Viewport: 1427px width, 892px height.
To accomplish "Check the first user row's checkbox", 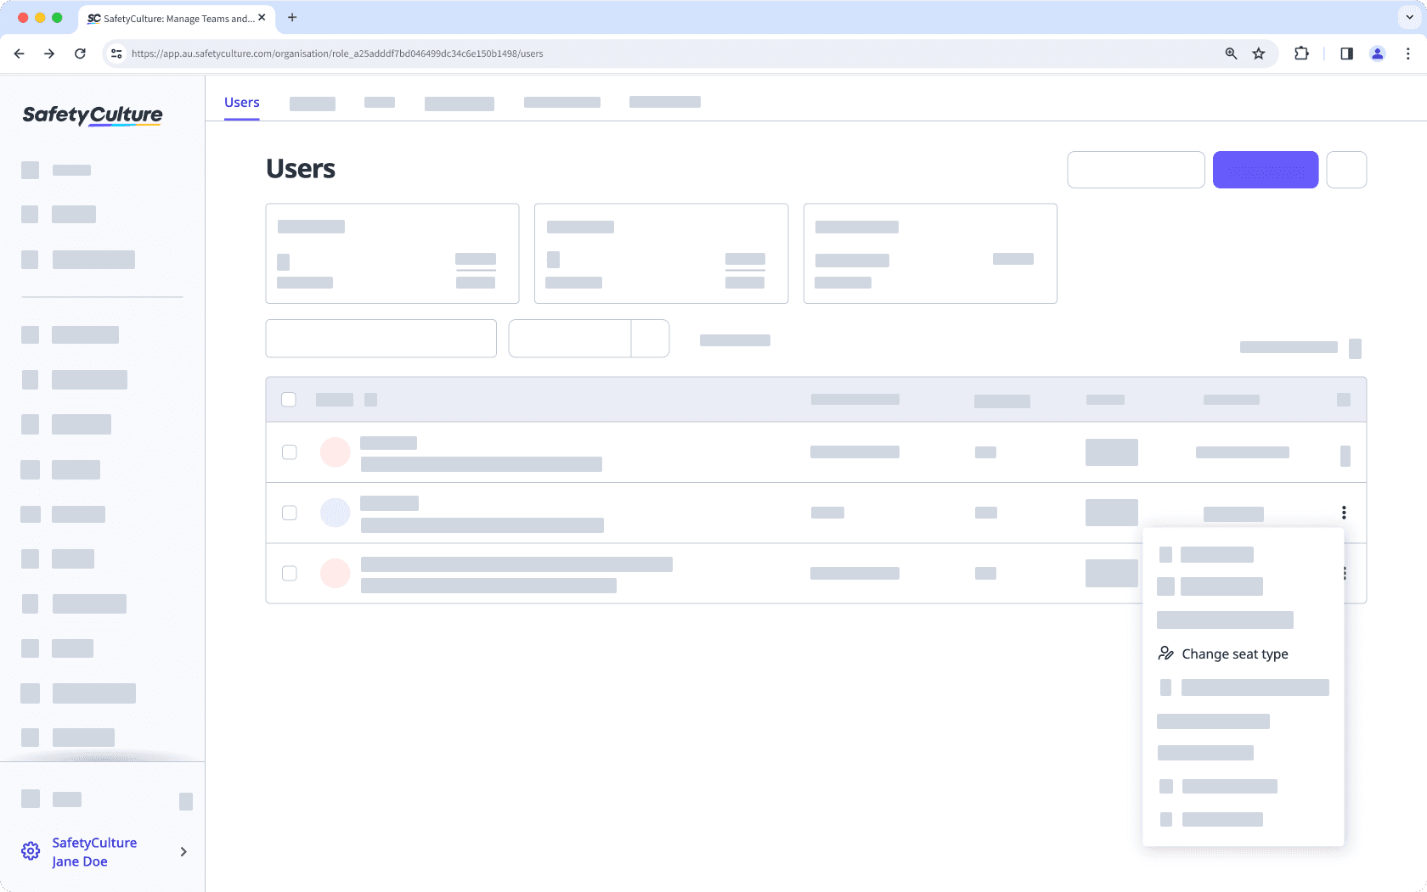I will [x=289, y=452].
